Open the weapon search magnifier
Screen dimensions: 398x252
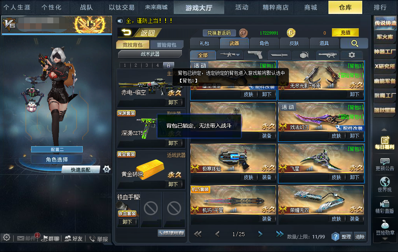click(x=354, y=43)
